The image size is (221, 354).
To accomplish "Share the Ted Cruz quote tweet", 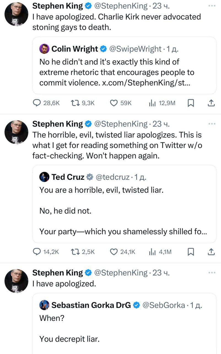I will (211, 252).
